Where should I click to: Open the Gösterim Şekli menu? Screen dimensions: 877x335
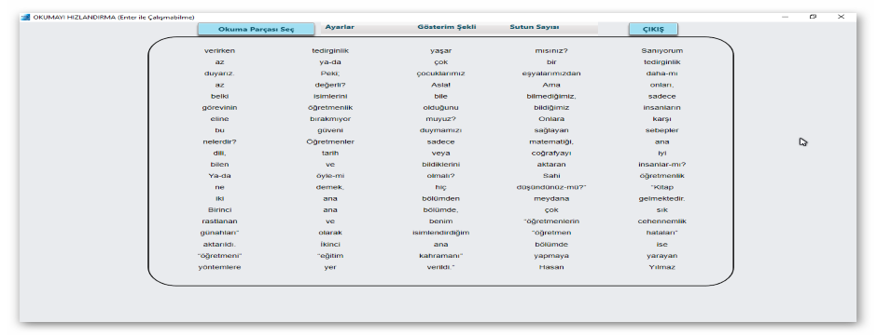tap(447, 27)
